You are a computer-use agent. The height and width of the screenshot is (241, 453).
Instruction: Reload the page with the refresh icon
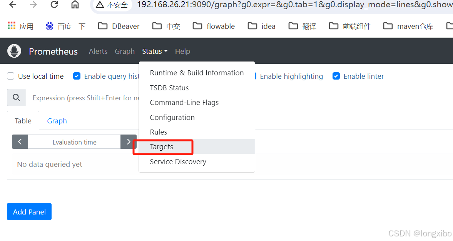pyautogui.click(x=54, y=5)
